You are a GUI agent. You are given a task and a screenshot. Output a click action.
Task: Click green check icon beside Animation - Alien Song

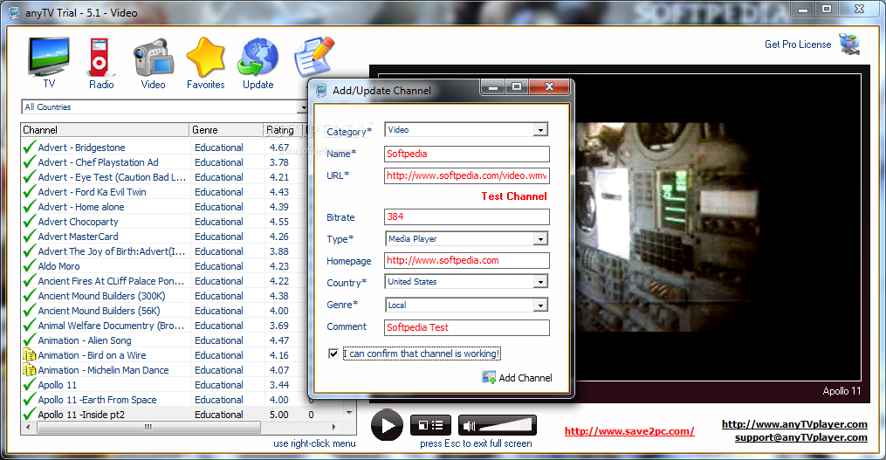click(30, 340)
